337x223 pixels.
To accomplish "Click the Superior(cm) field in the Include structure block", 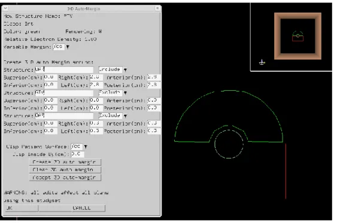I will tap(50, 77).
